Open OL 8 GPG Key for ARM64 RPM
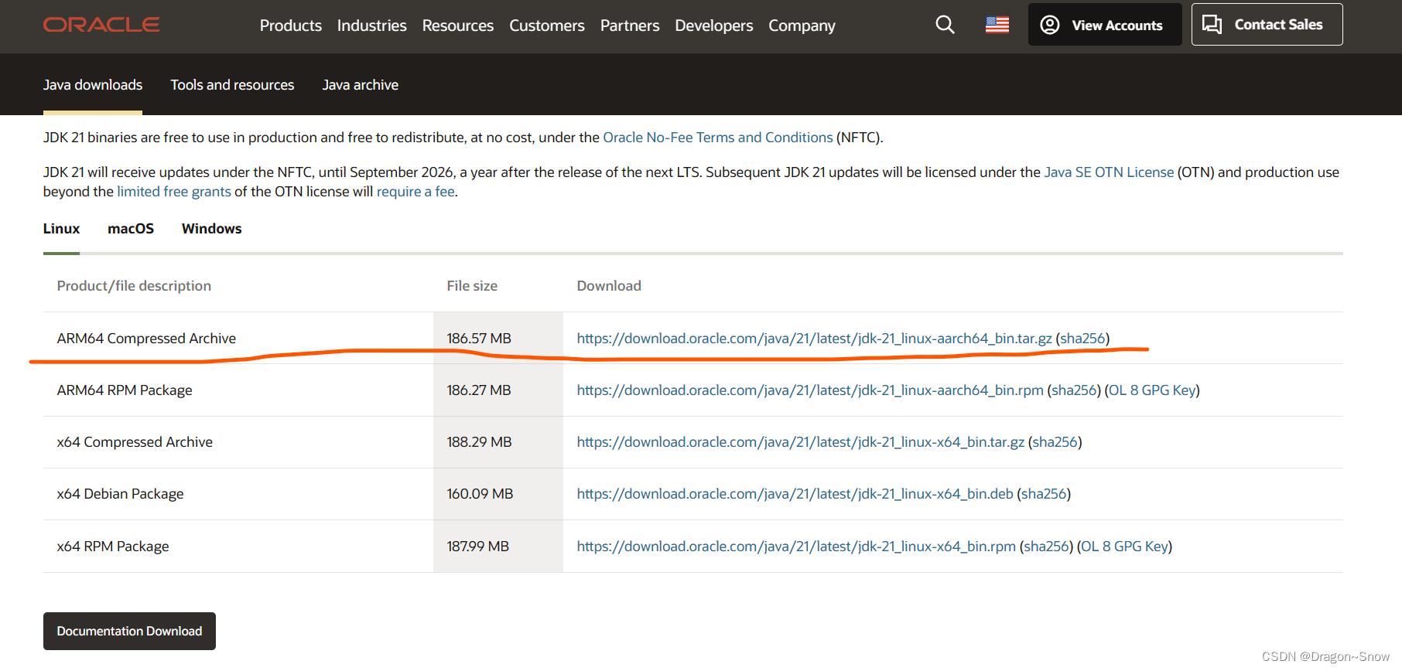 pyautogui.click(x=1152, y=390)
